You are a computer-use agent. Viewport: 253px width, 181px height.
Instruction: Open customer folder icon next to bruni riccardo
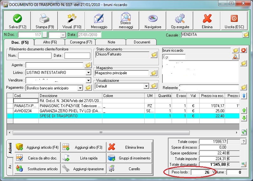click(x=236, y=50)
